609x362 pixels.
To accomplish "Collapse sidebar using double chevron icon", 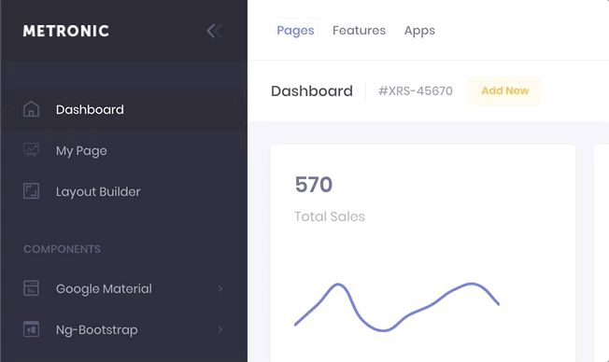I will point(214,31).
